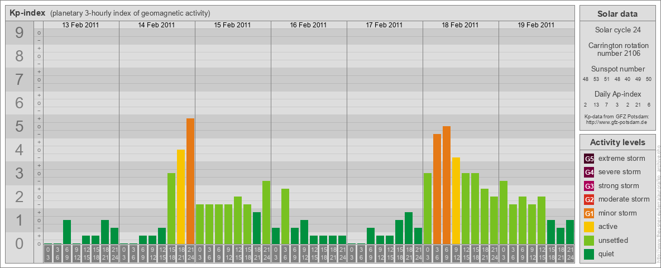Viewport: 661px width, 268px height.
Task: Click the orange 18 Feb 3-6 bar
Action: pos(437,189)
